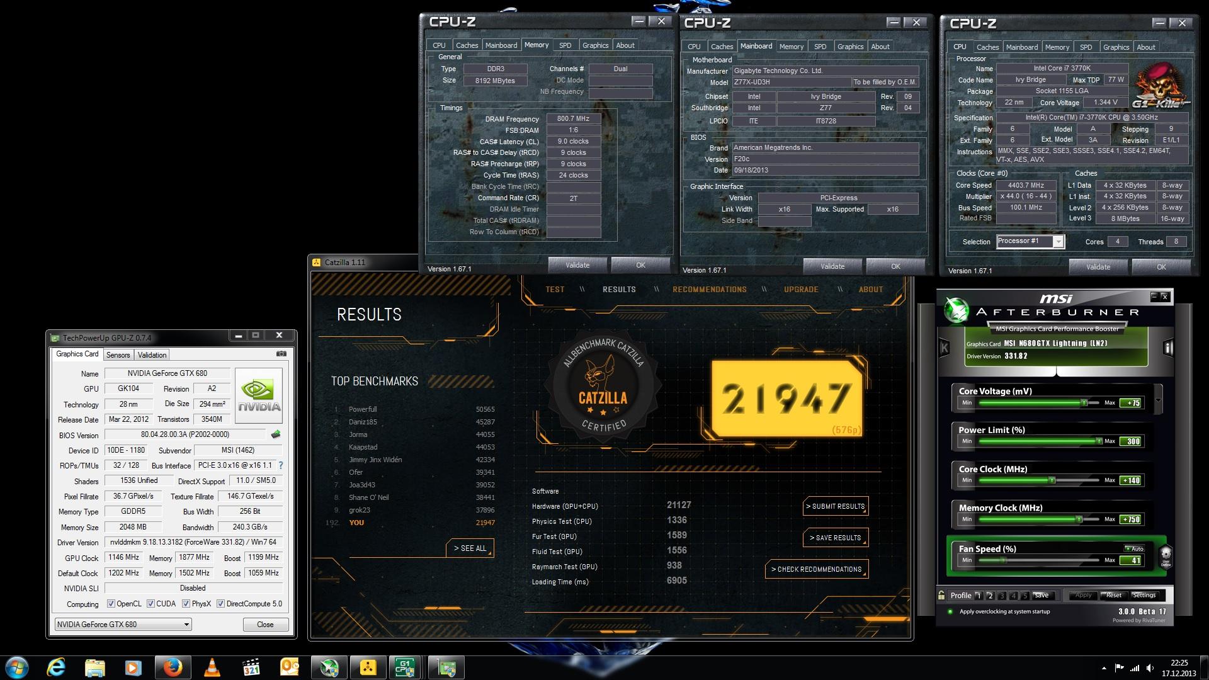This screenshot has width=1209, height=680.
Task: Switch to GPU-Z taskbar icon
Action: (446, 667)
